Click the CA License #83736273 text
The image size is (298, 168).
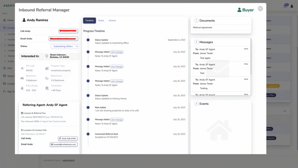[x=33, y=117]
